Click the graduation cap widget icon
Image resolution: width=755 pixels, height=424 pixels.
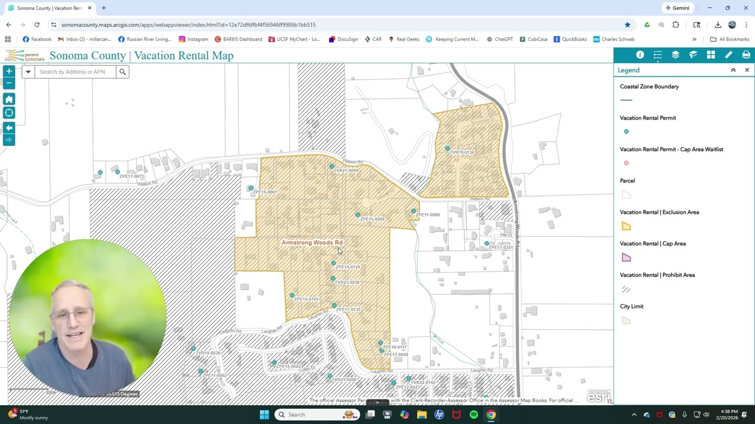tap(693, 55)
